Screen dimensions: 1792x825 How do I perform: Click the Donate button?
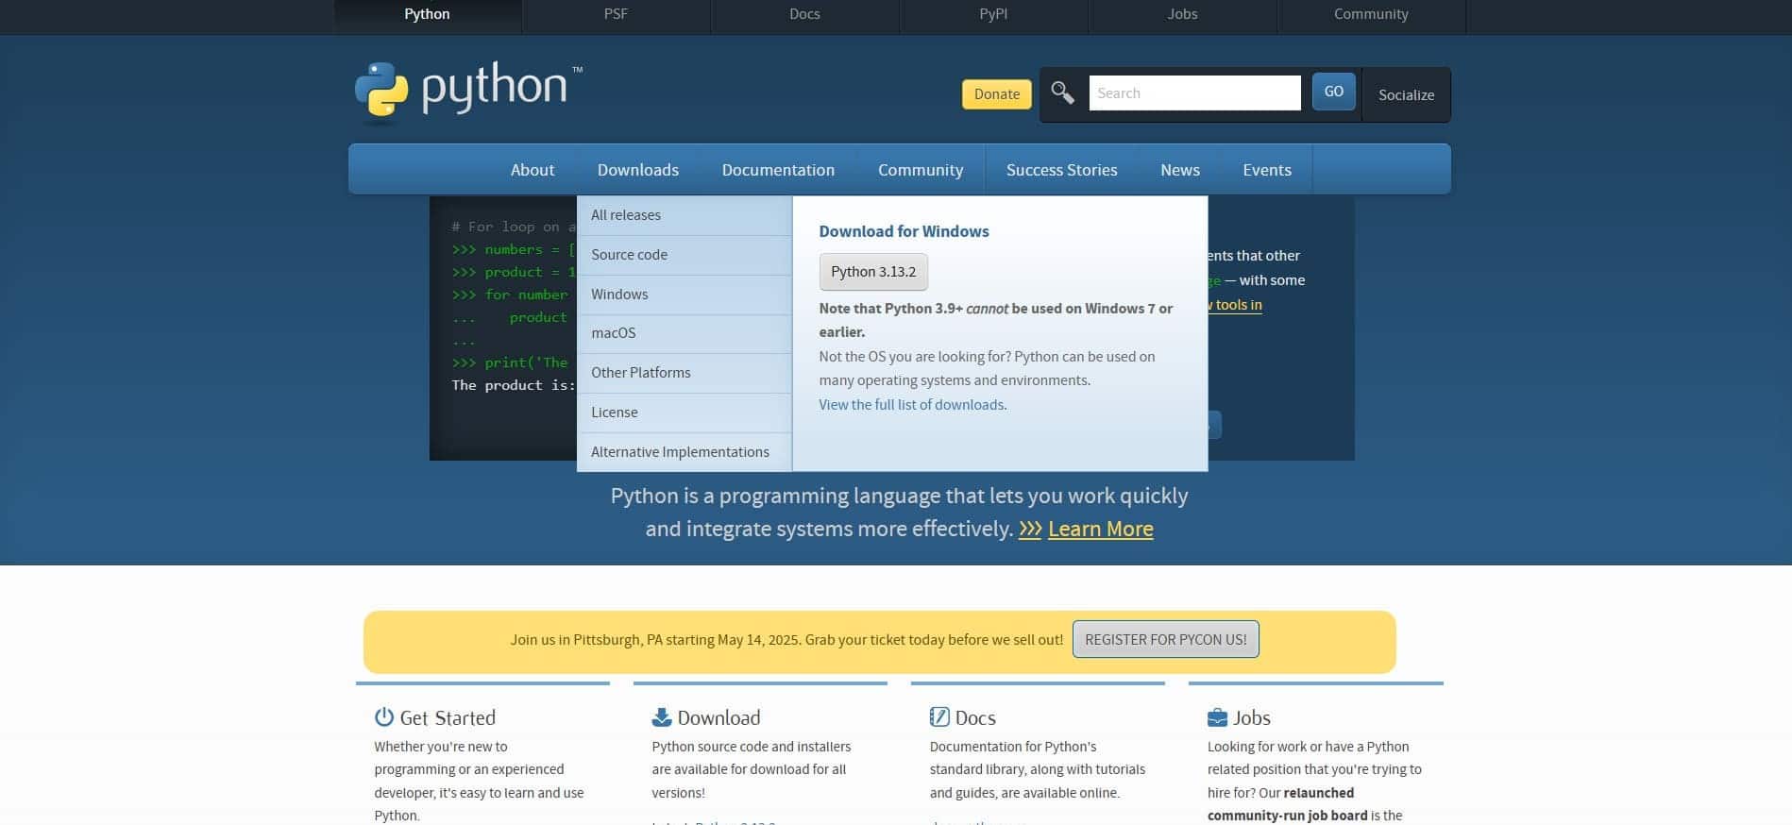pos(997,94)
